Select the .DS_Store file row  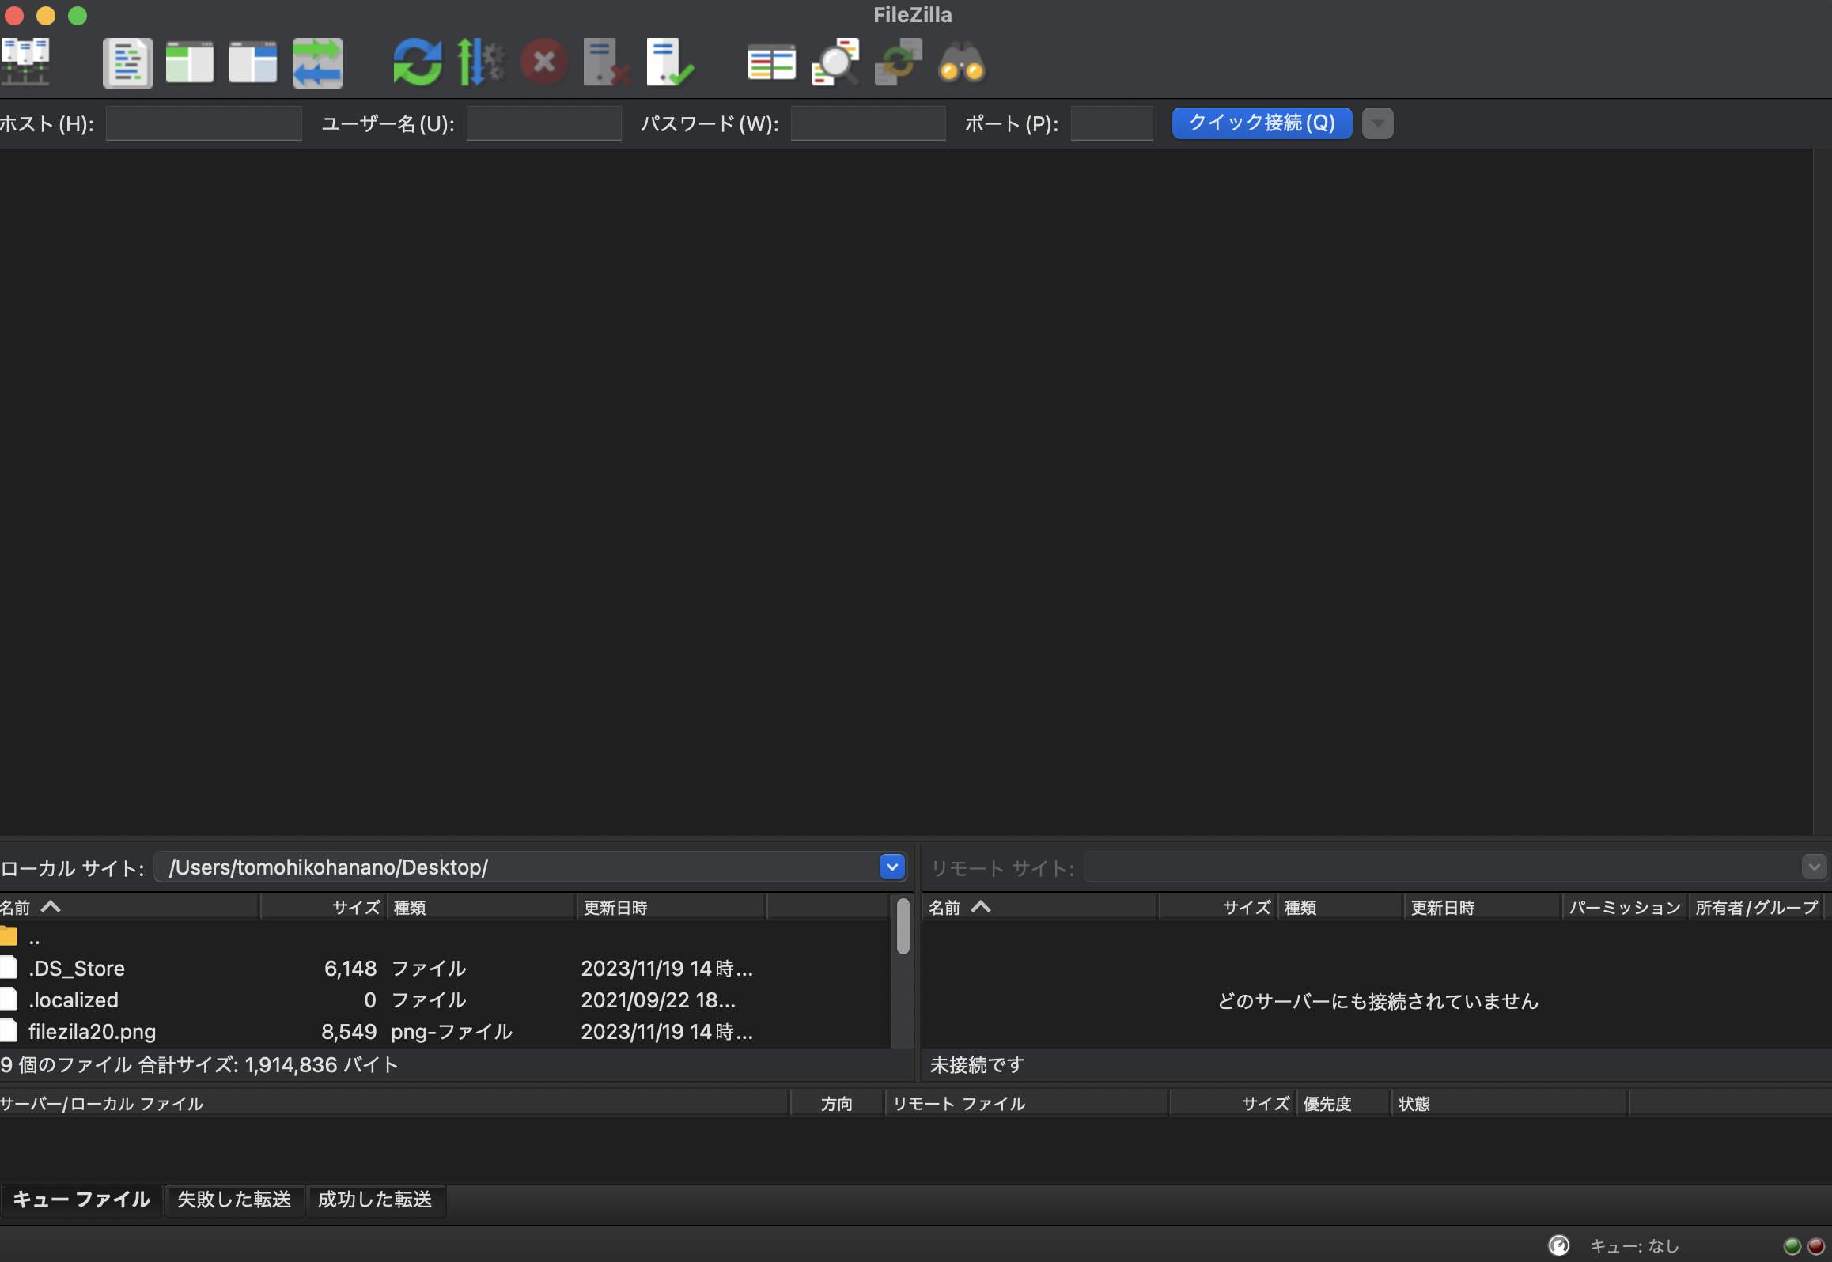[x=445, y=969]
